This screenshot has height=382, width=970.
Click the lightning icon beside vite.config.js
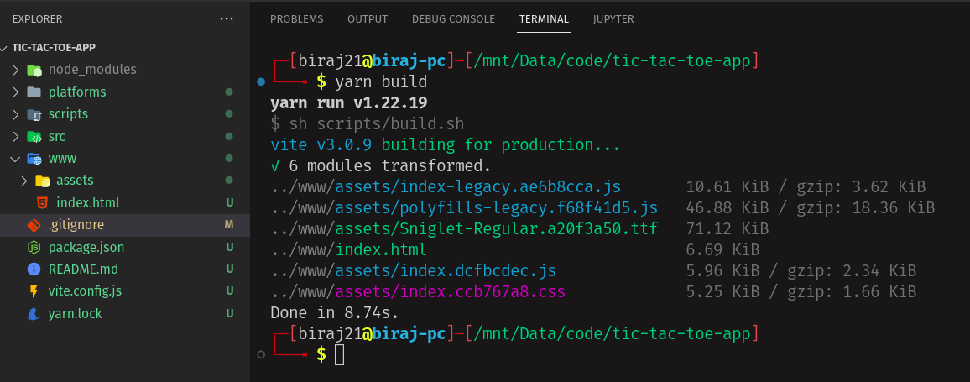(34, 291)
